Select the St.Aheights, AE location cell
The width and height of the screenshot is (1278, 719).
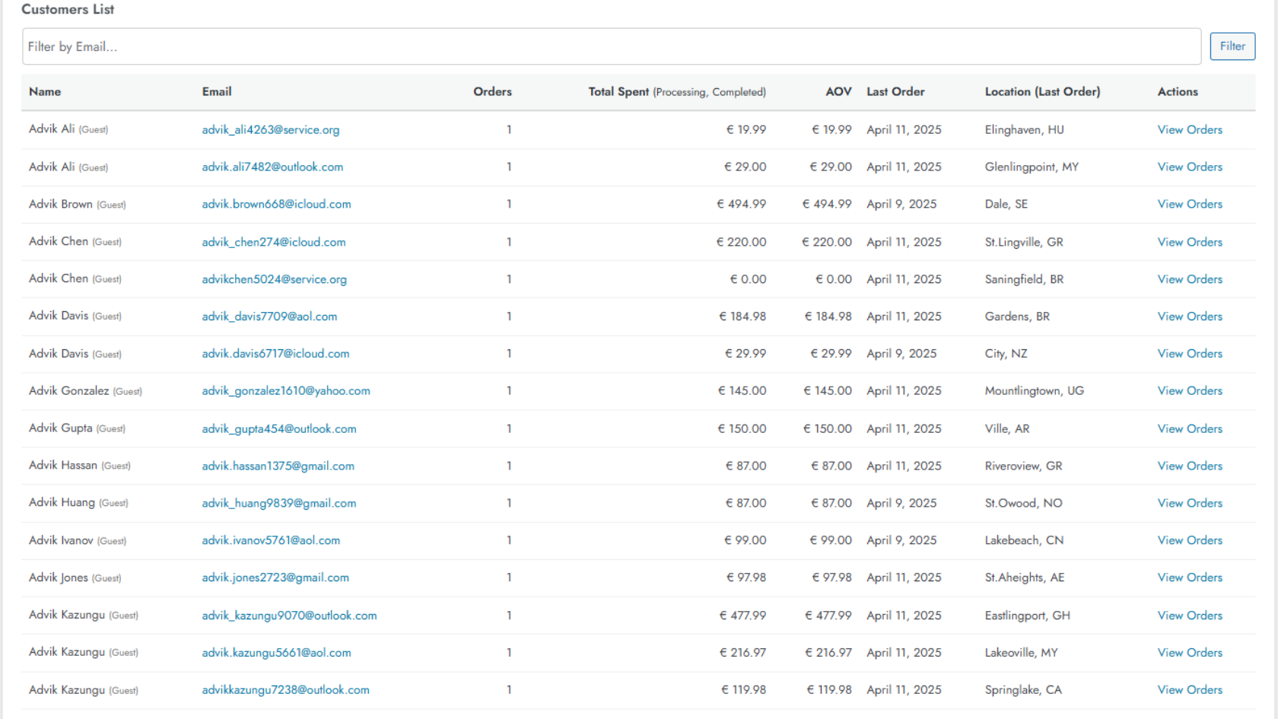pyautogui.click(x=1024, y=578)
